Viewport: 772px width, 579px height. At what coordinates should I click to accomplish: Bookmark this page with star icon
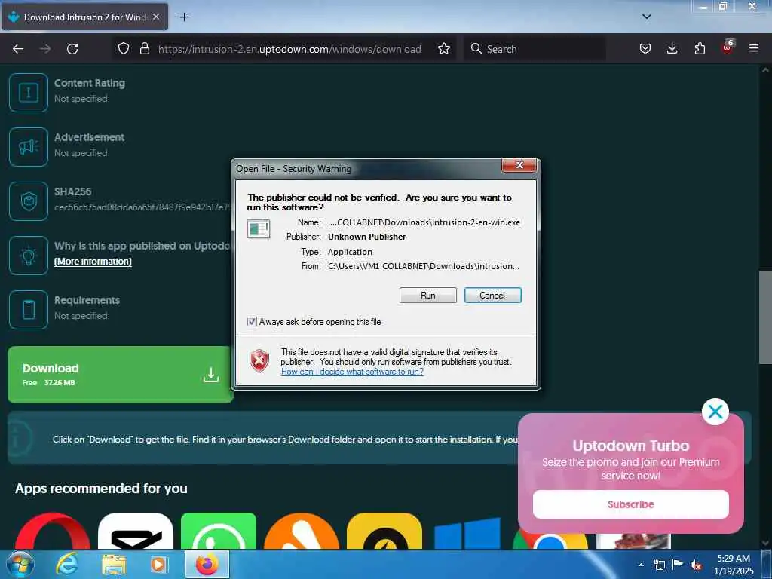click(x=444, y=48)
